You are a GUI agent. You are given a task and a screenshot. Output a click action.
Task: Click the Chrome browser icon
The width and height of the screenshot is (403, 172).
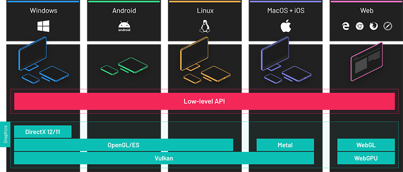tap(360, 26)
